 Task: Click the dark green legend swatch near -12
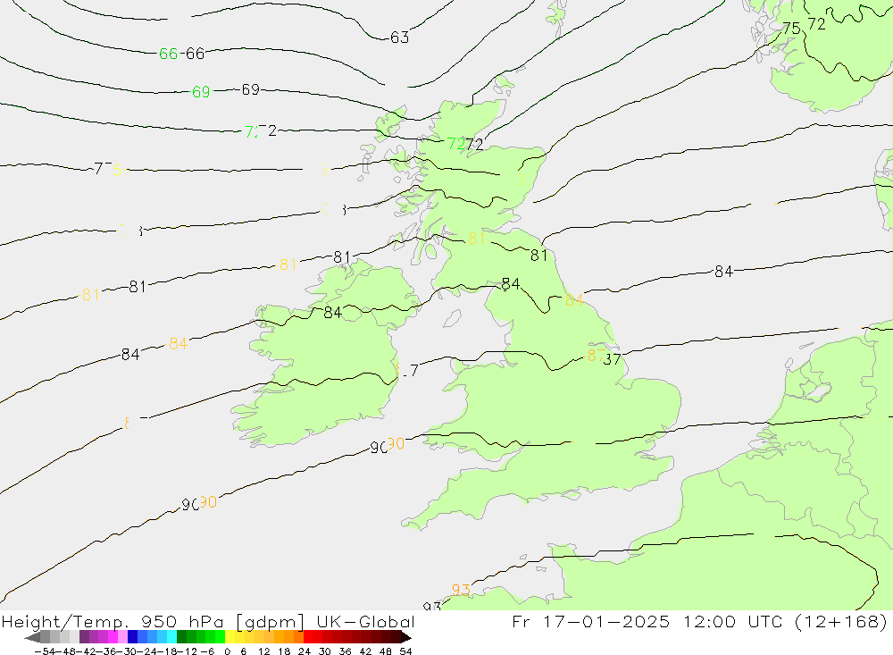(x=181, y=637)
